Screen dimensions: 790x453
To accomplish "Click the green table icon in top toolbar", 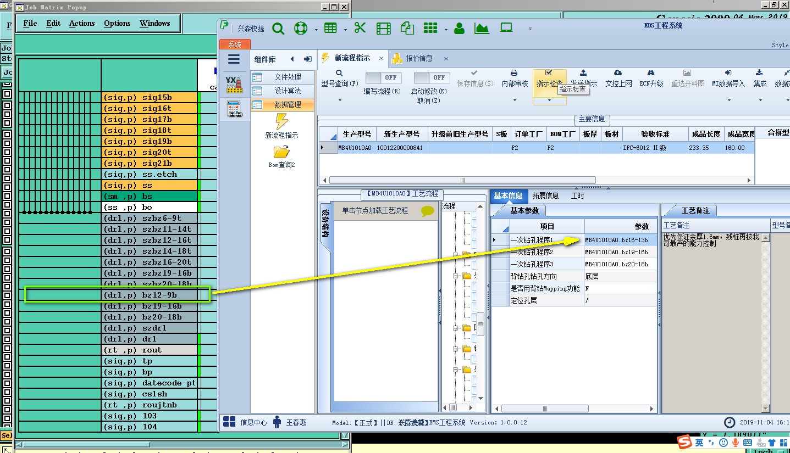I will (330, 29).
